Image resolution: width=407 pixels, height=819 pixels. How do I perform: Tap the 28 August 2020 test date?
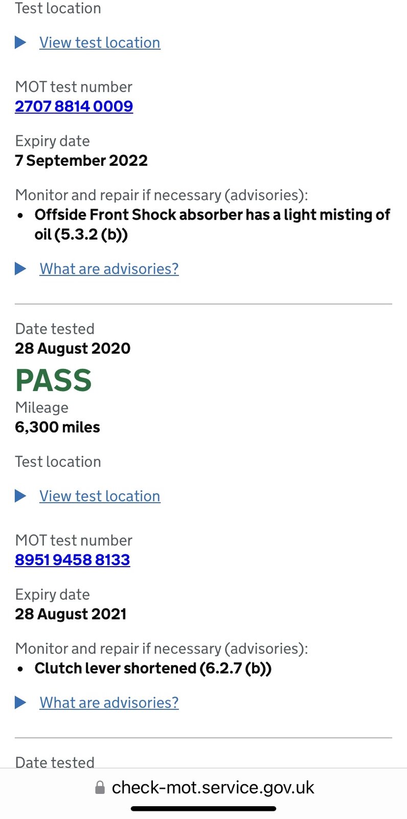point(73,348)
